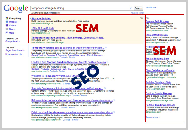Open the Portable Sheds on Sale ad

tap(158, 82)
